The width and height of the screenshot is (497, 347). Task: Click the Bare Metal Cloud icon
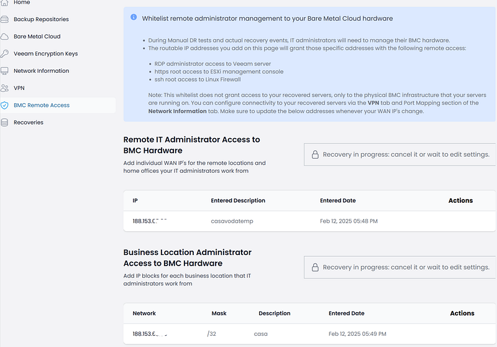click(5, 37)
